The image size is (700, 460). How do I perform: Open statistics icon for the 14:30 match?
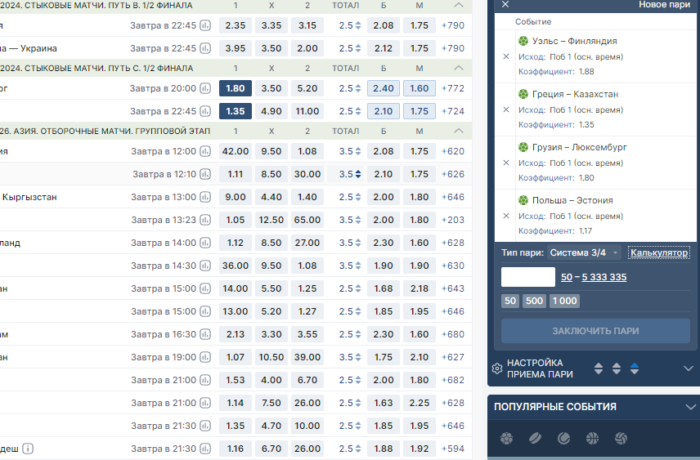(205, 266)
